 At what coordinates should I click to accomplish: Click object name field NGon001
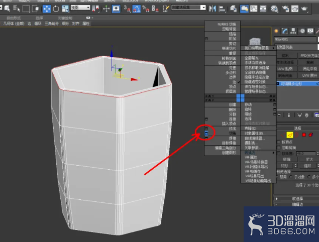(x=295, y=39)
